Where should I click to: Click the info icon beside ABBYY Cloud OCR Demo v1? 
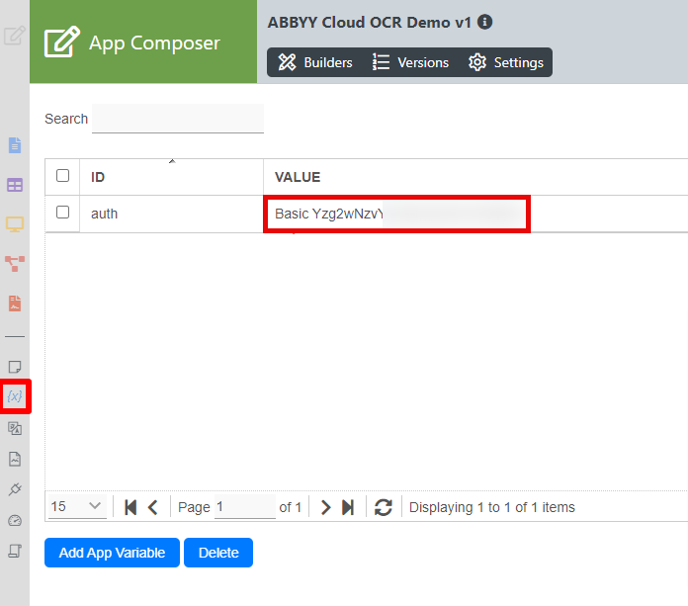pyautogui.click(x=484, y=22)
